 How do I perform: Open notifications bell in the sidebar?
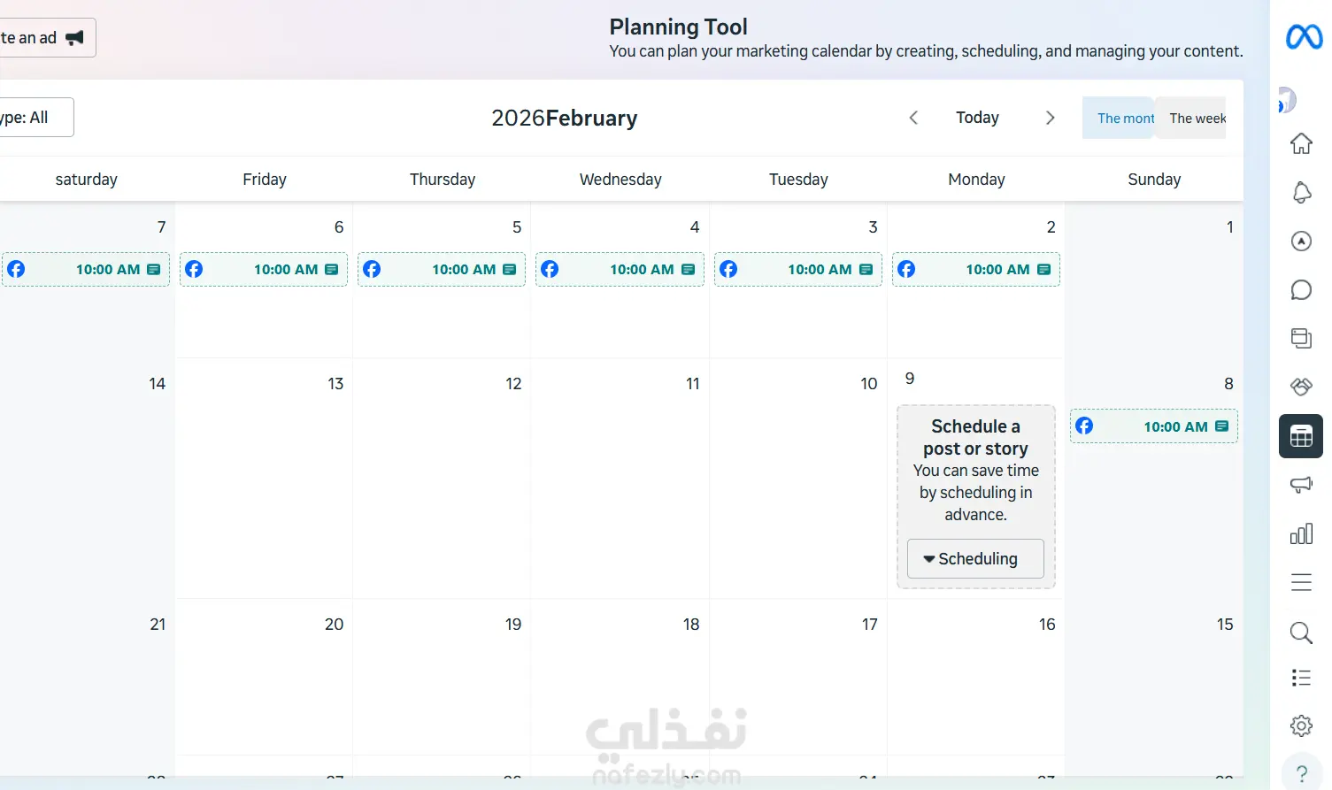tap(1301, 192)
